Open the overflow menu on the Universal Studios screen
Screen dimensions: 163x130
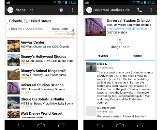pyautogui.click(x=151, y=10)
